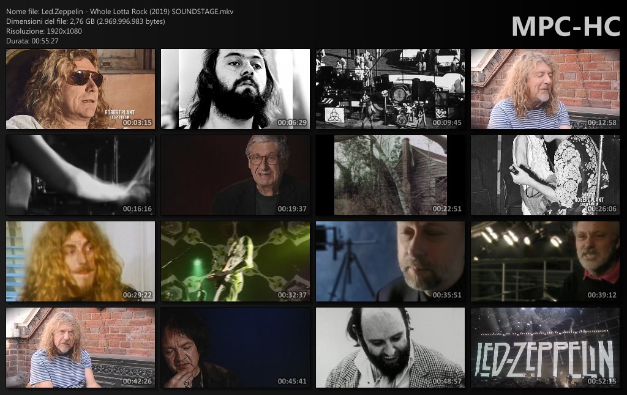
Task: Click the checkered jacket thumbnail at 00:48:57
Action: pos(390,347)
